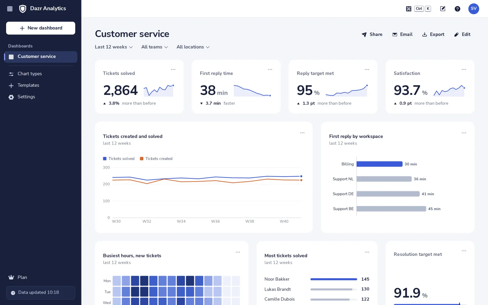Open more options on the Tickets solved card
This screenshot has height=305, width=488.
(173, 70)
